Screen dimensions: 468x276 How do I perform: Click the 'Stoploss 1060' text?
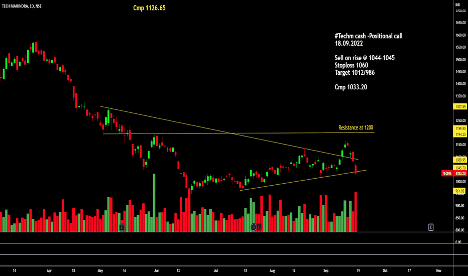pyautogui.click(x=352, y=65)
